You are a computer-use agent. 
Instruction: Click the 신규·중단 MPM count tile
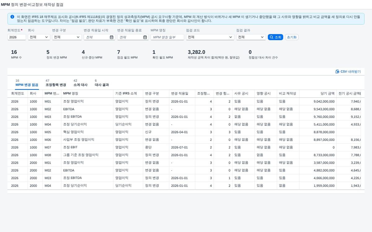click(92, 54)
